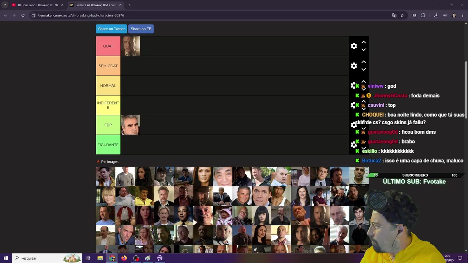The image size is (468, 263).
Task: Open the purple chat app taskbar icon
Action: [160, 258]
